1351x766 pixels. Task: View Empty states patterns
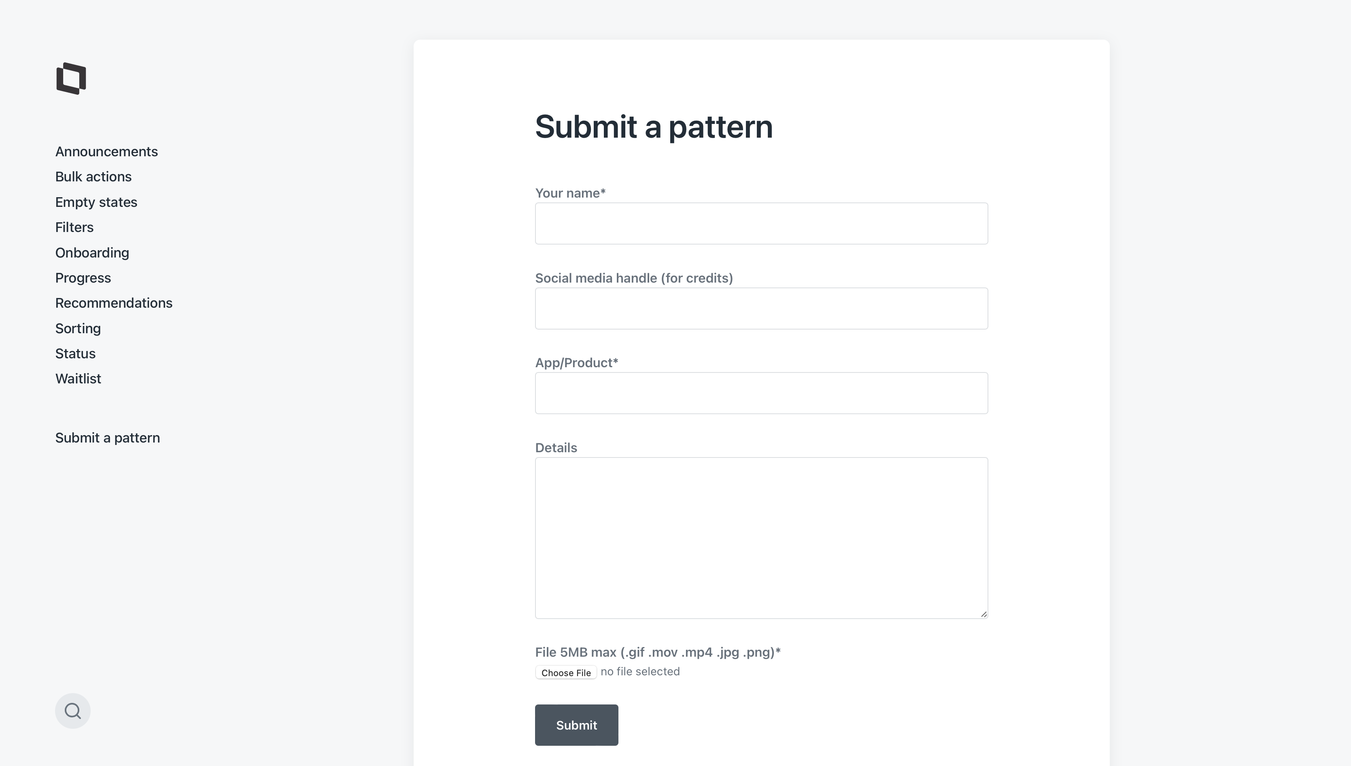[96, 202]
